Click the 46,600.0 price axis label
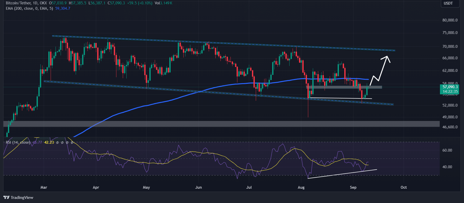464x203 pixels. 450,127
